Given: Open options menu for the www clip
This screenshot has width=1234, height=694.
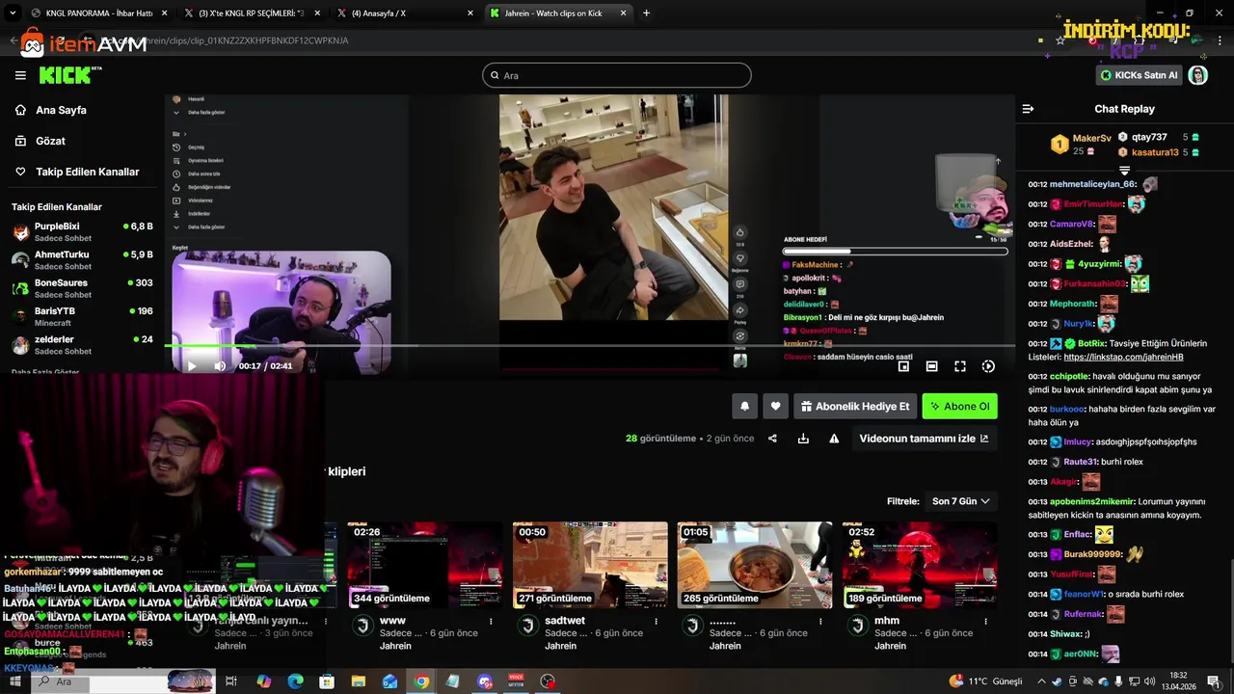Looking at the screenshot, I should point(492,622).
